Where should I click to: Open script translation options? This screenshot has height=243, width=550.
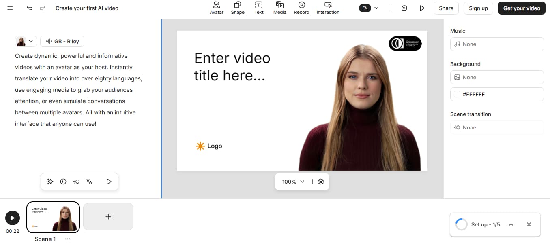coord(89,181)
